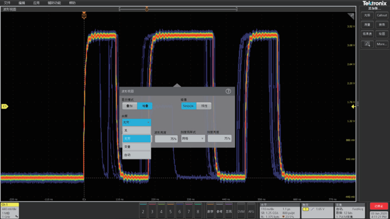Click the help question mark icon in dialog
This screenshot has width=390, height=219.
tap(228, 91)
